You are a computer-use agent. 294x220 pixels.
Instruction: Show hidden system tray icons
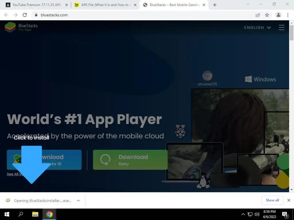[243, 214]
